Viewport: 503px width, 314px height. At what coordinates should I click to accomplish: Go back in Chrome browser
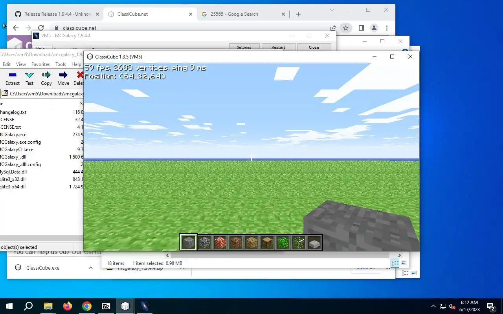click(15, 28)
